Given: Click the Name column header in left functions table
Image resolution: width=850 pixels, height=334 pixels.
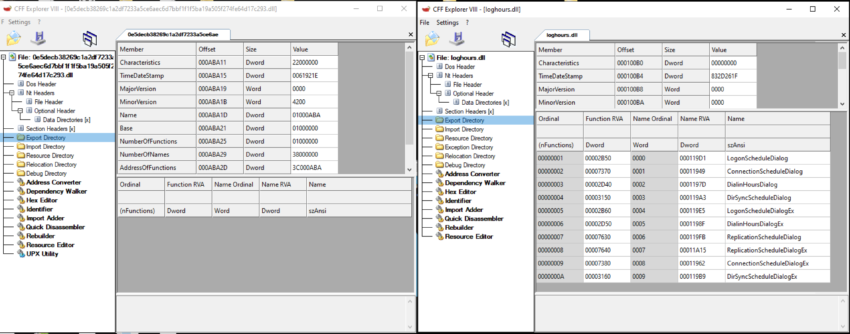Looking at the screenshot, I should (x=359, y=184).
